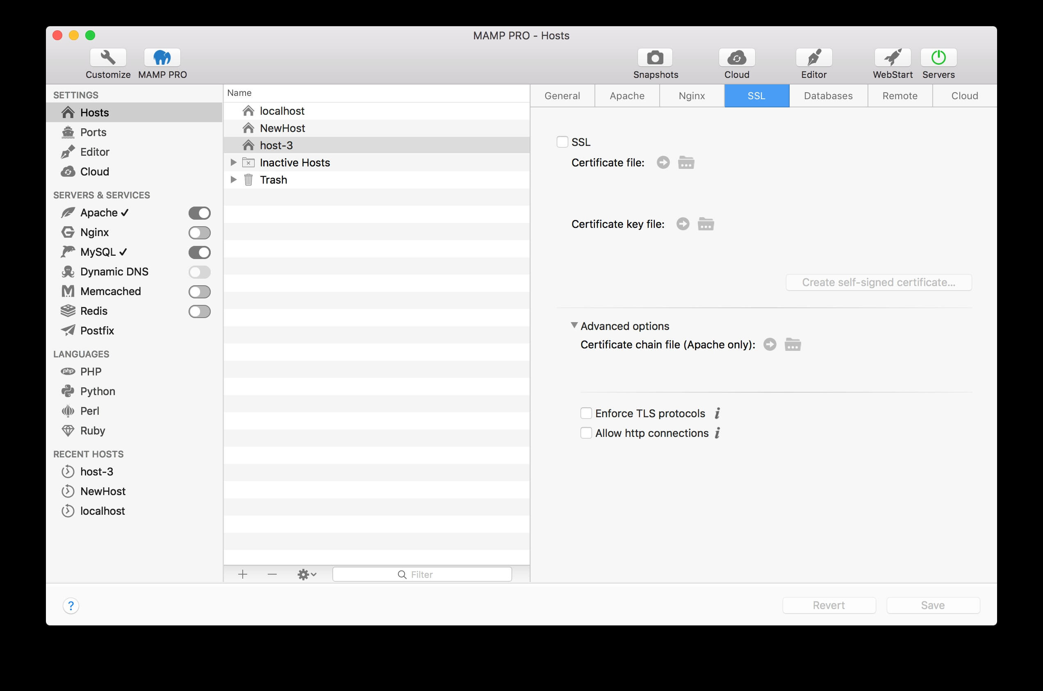Click the Name column header
This screenshot has height=691, width=1043.
tap(376, 93)
